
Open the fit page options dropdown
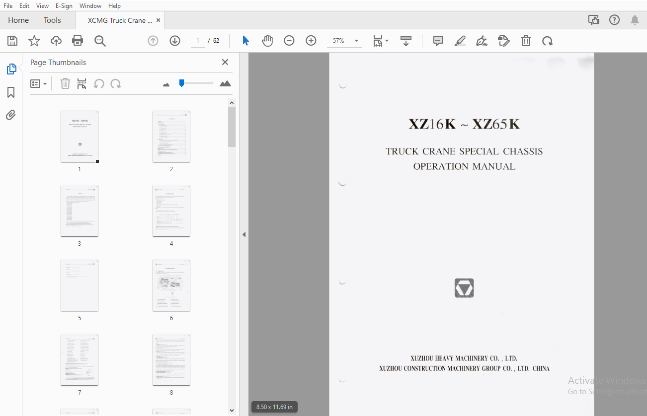click(x=381, y=41)
